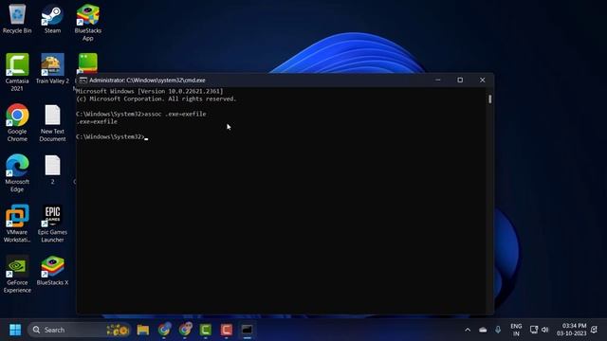The image size is (607, 341).
Task: Minimize the Command Prompt window
Action: (x=438, y=80)
